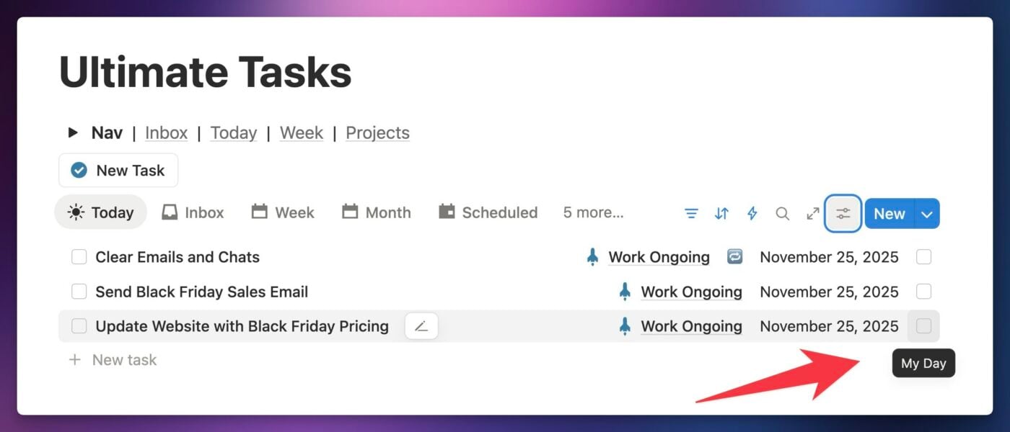Open the filter options icon

(691, 213)
